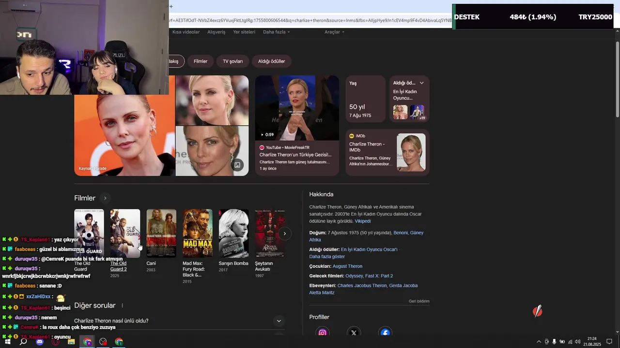Play the 0:59 YouTube video thumbnail
Screen dimensions: 620x348
297,108
